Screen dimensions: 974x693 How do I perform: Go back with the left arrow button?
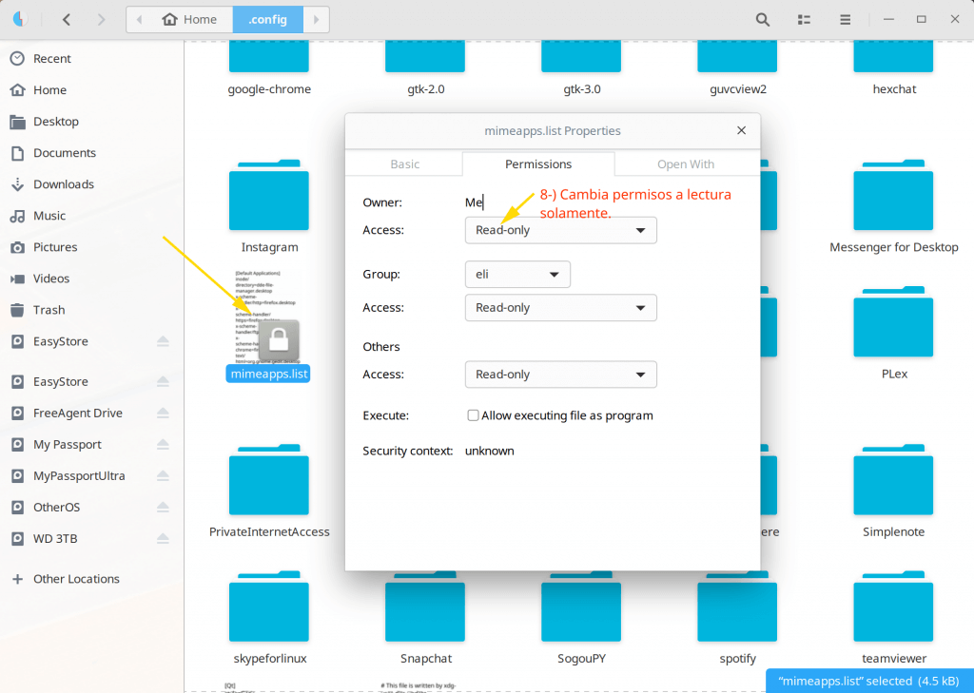[x=66, y=19]
